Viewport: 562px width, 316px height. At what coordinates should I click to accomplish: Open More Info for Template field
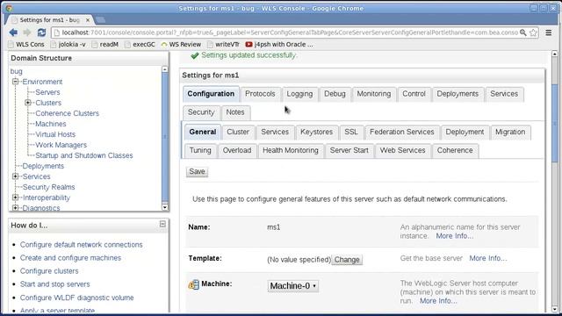pos(488,258)
